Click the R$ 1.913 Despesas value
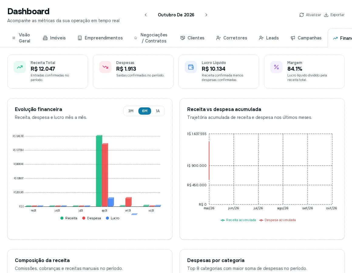Screen dimensions: 352x273 126,69
